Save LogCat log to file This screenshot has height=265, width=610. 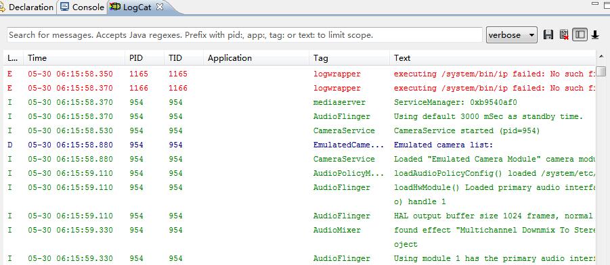[548, 34]
